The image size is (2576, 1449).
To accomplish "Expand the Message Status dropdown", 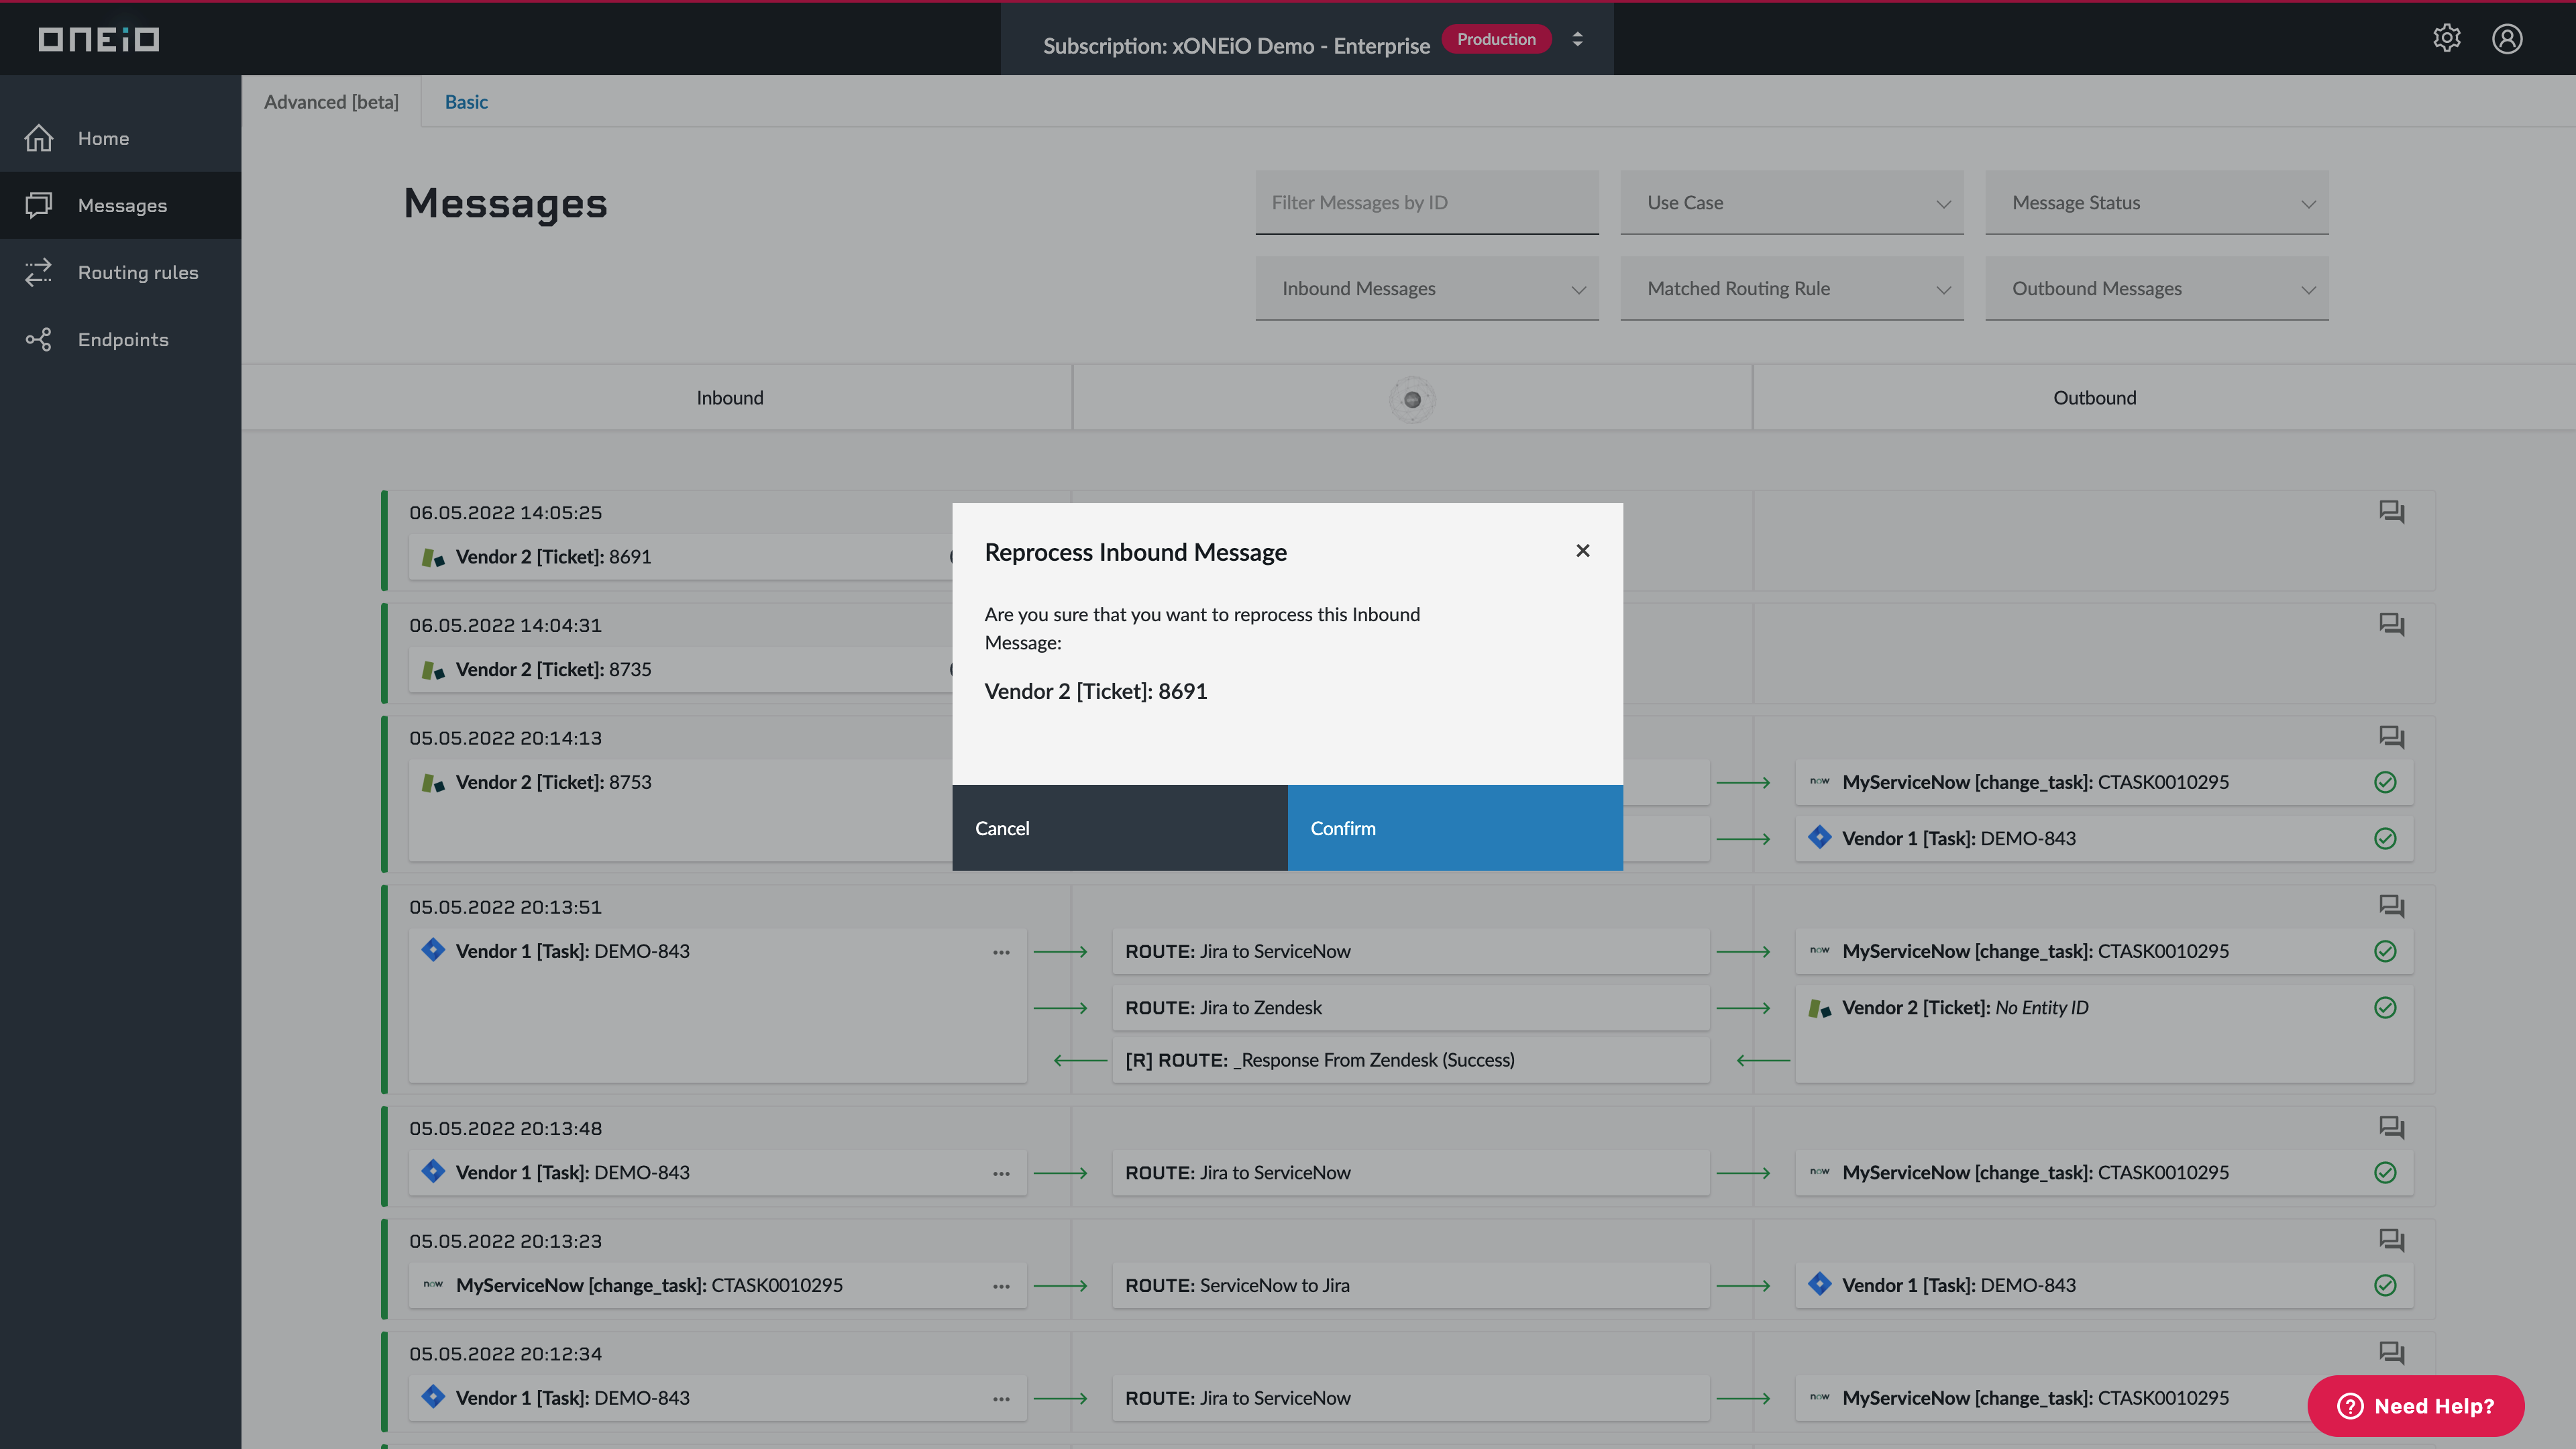I will tap(2157, 203).
